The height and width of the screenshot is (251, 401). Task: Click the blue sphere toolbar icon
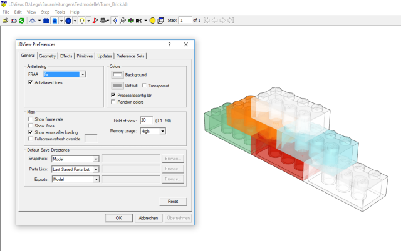pos(68,21)
